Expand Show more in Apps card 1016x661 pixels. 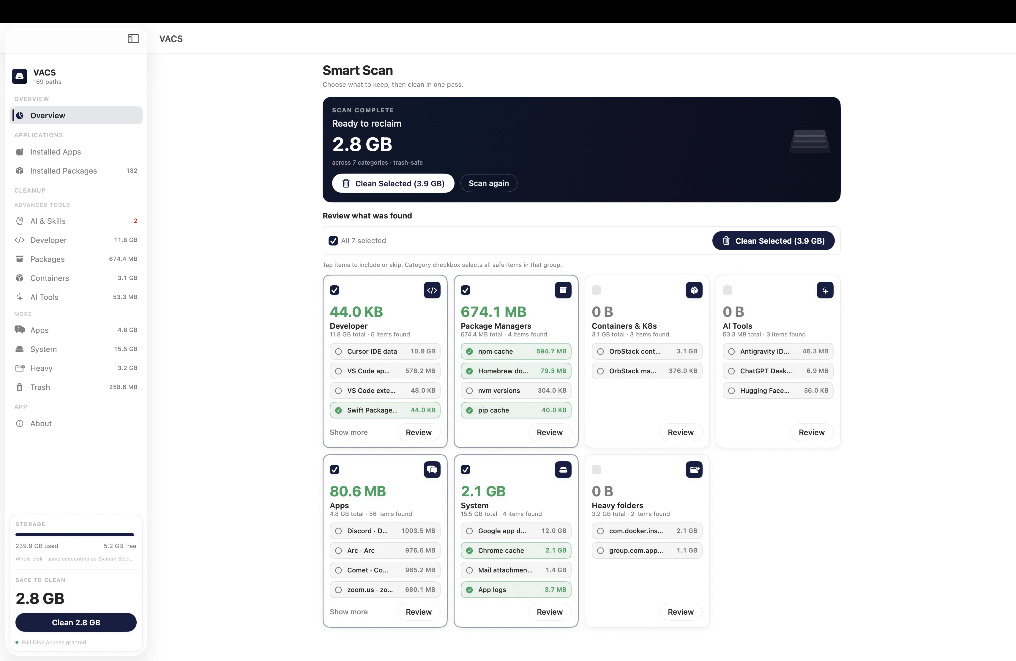[349, 612]
